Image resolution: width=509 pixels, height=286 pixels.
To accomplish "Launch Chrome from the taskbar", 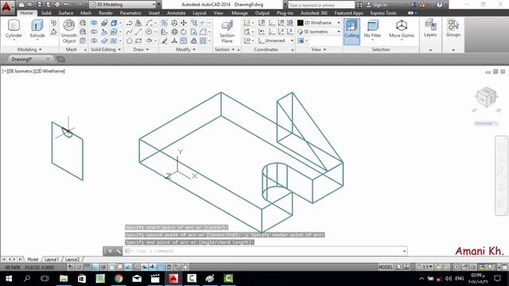I will point(119,279).
